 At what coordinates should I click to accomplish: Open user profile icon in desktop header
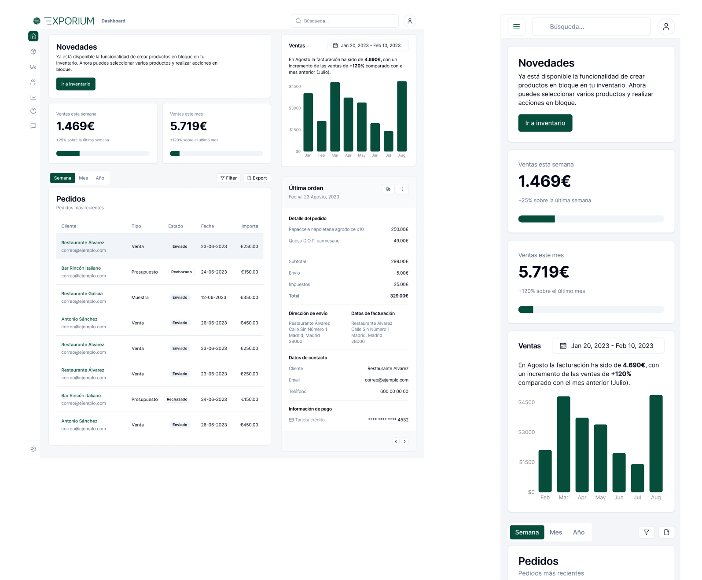(x=410, y=21)
